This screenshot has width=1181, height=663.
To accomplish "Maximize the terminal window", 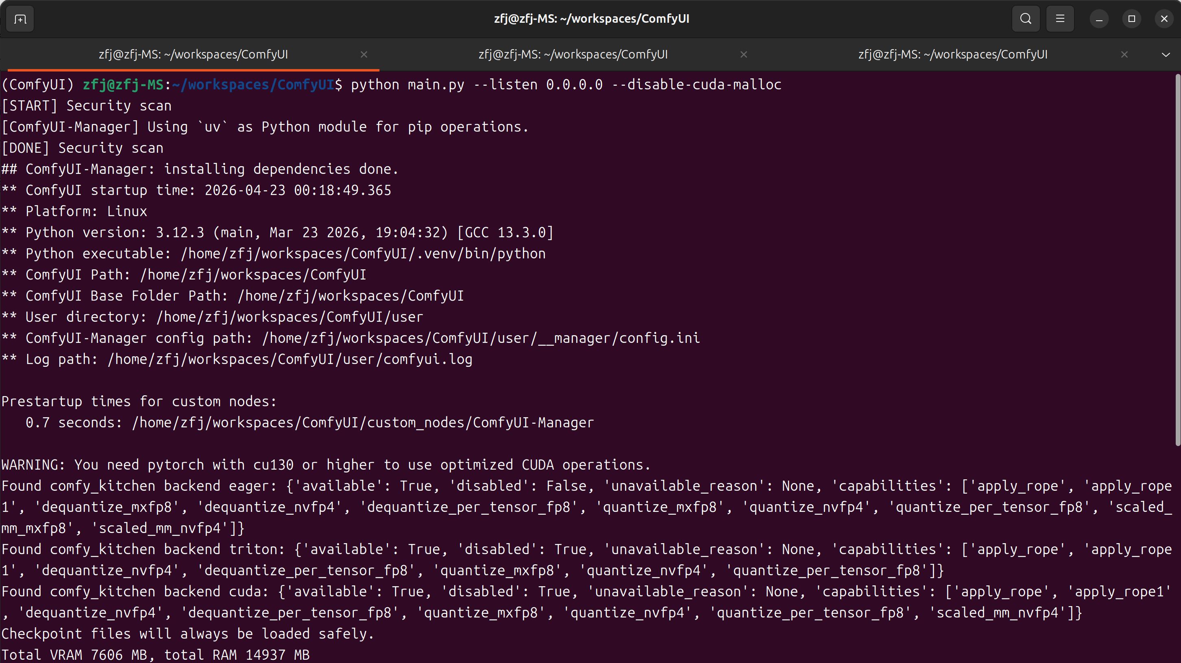I will point(1131,19).
